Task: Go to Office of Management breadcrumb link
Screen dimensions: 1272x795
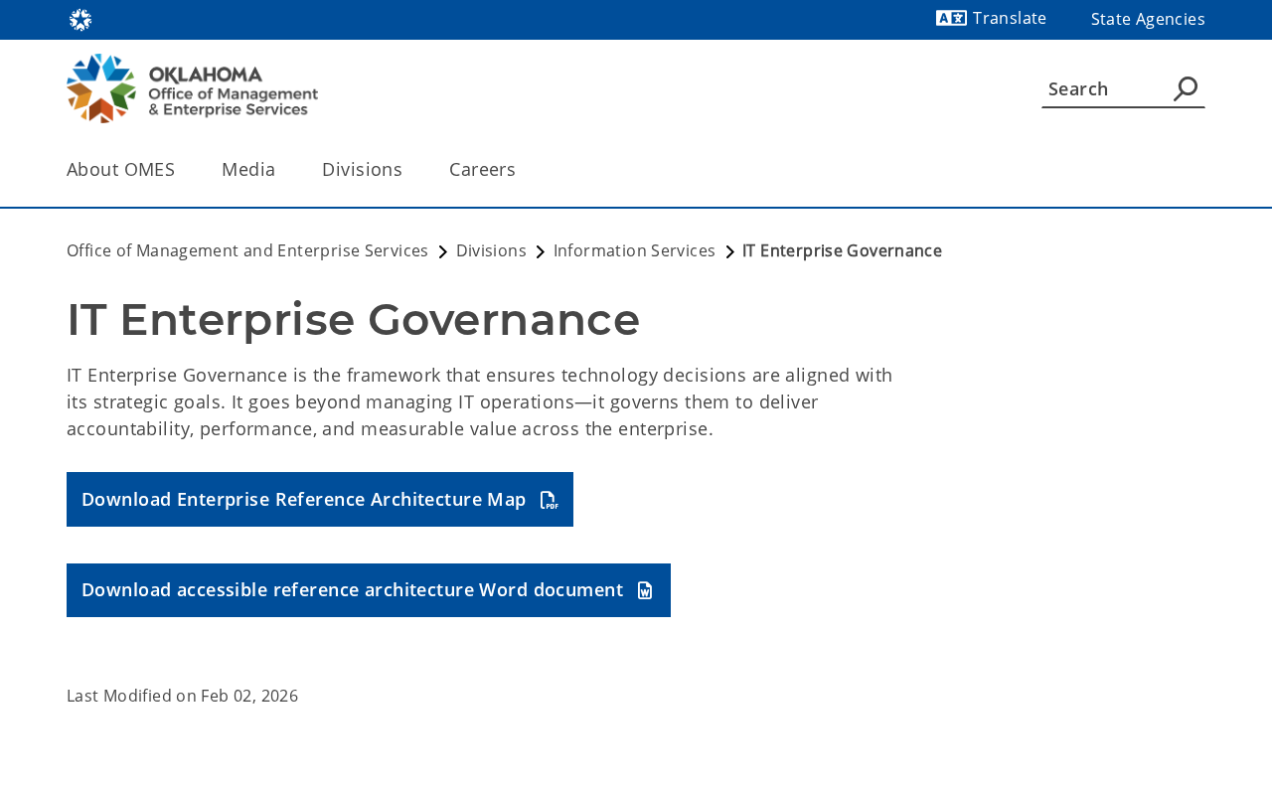Action: [247, 250]
